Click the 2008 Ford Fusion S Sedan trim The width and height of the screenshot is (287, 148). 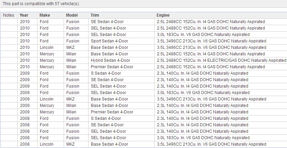pyautogui.click(x=106, y=118)
